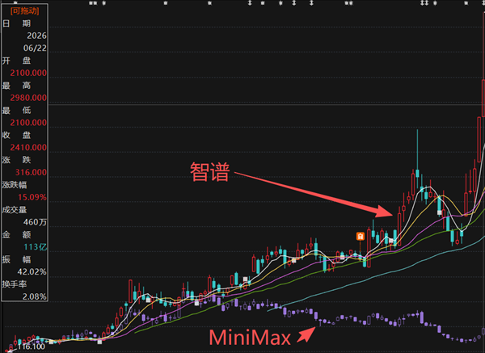
Task: Click the 金额 turnover value 113亿
Action: tap(36, 247)
